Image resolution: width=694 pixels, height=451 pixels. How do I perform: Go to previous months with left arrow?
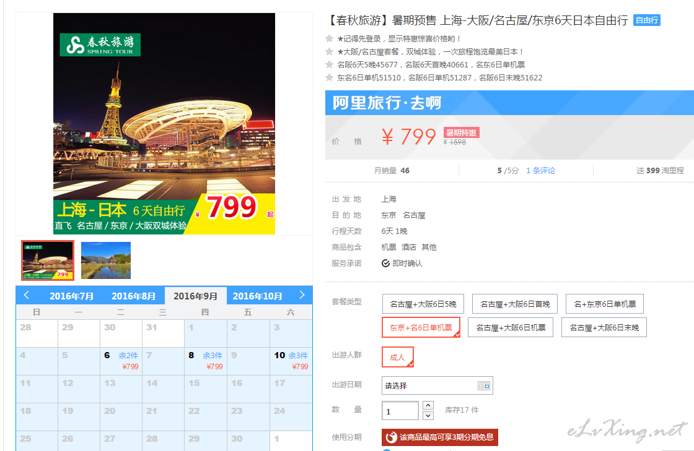(x=26, y=295)
